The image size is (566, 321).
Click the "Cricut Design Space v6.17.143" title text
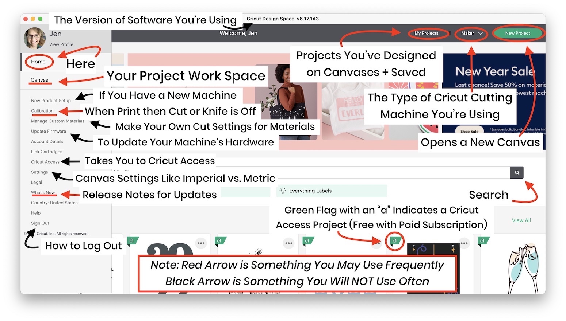[x=283, y=19]
